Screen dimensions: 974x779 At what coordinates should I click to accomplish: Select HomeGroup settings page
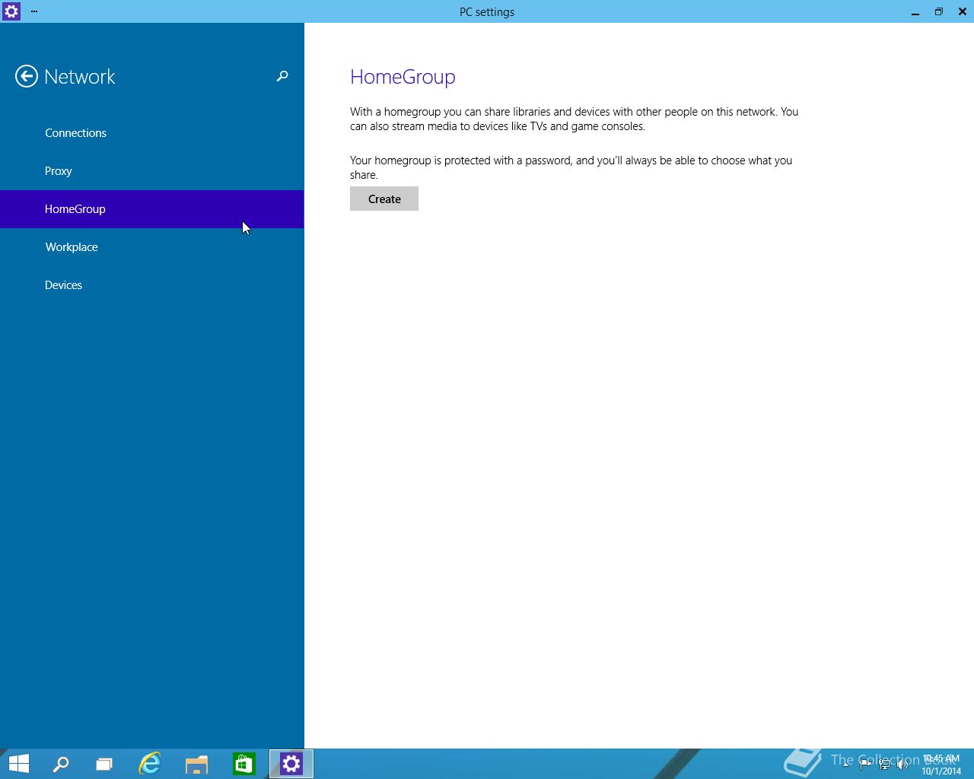tap(152, 209)
